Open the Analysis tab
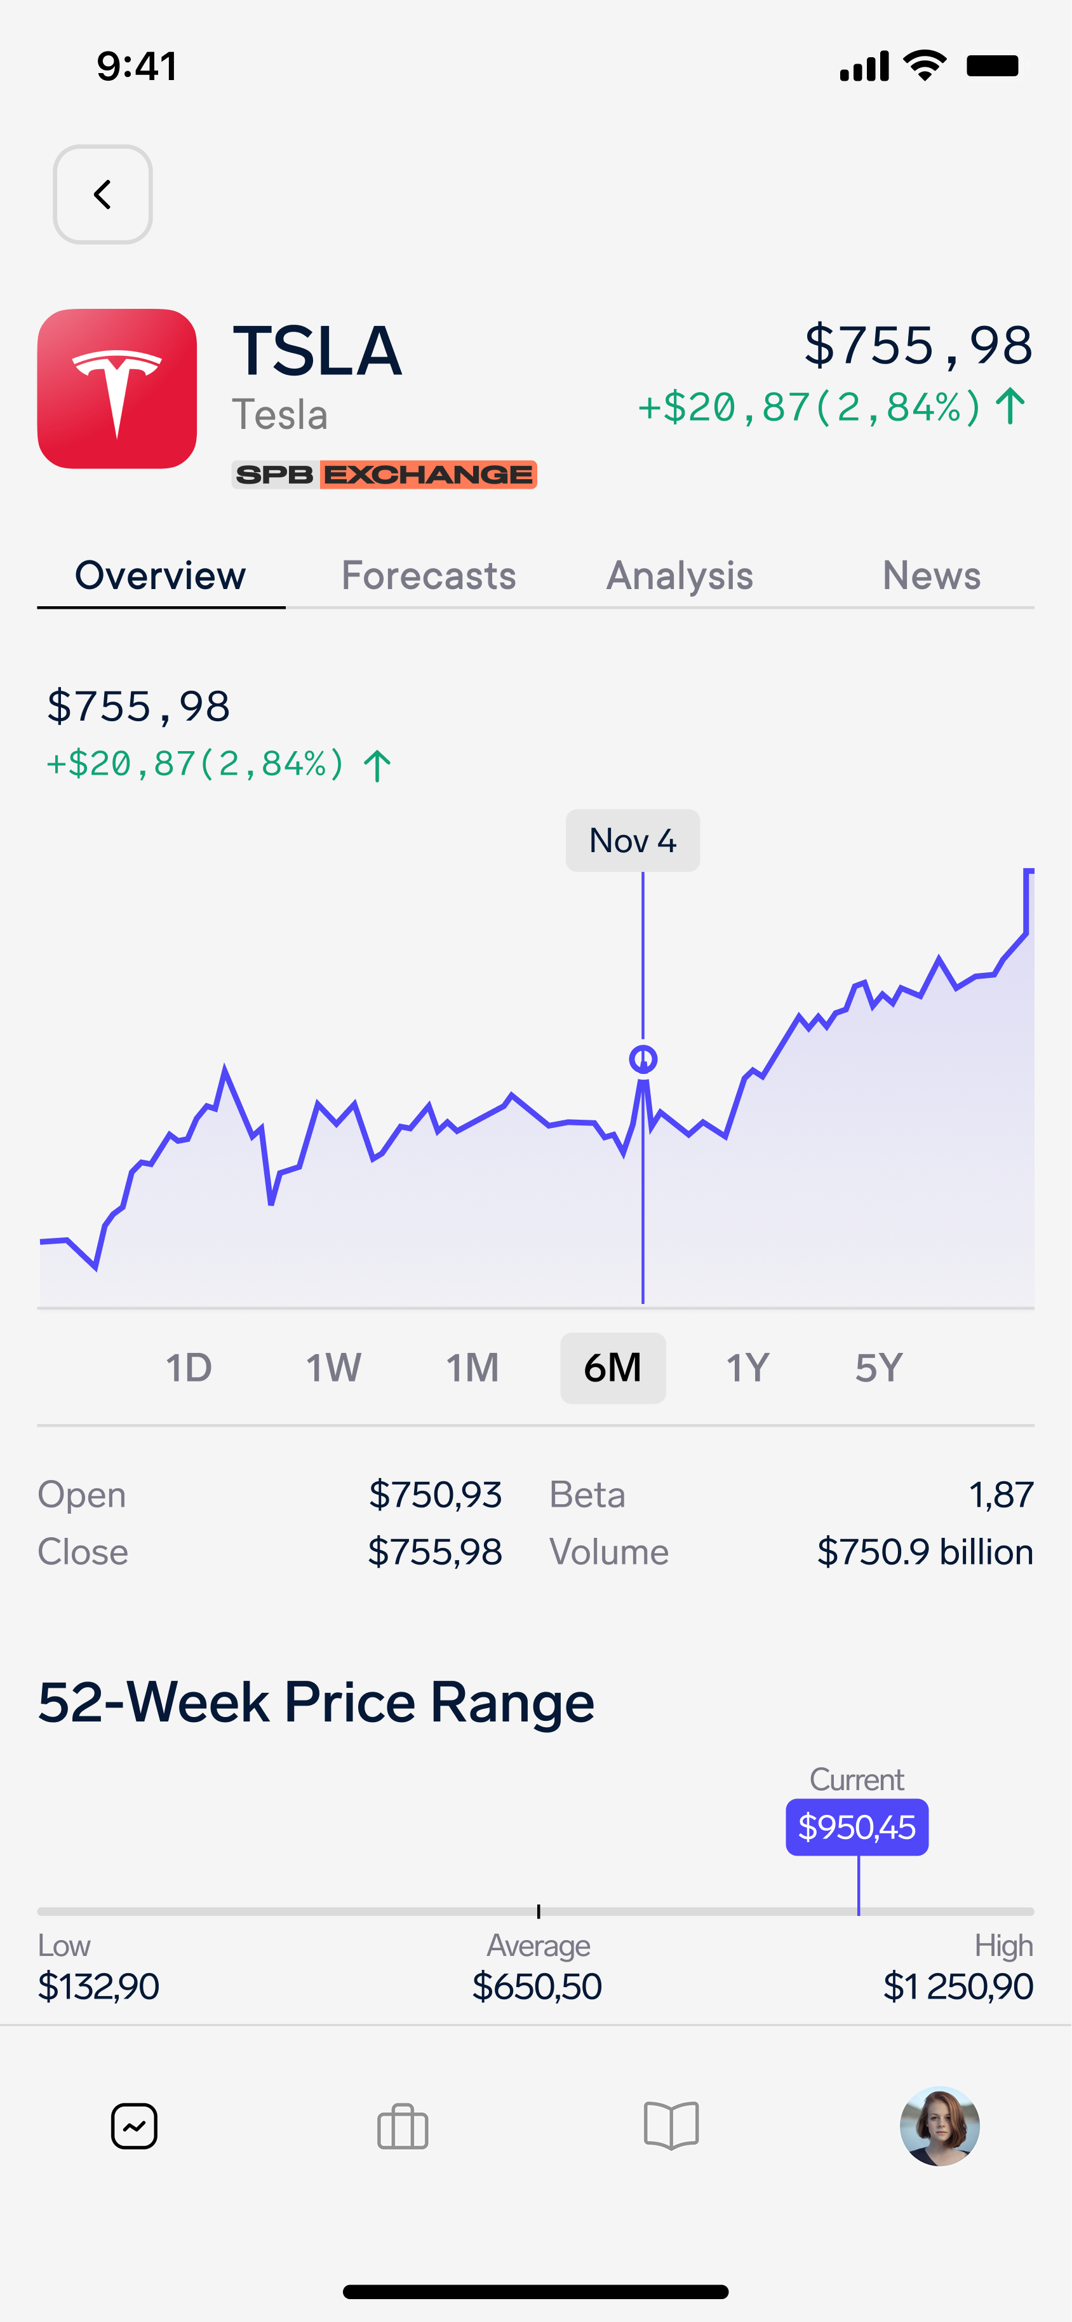The width and height of the screenshot is (1072, 2322). [x=680, y=576]
